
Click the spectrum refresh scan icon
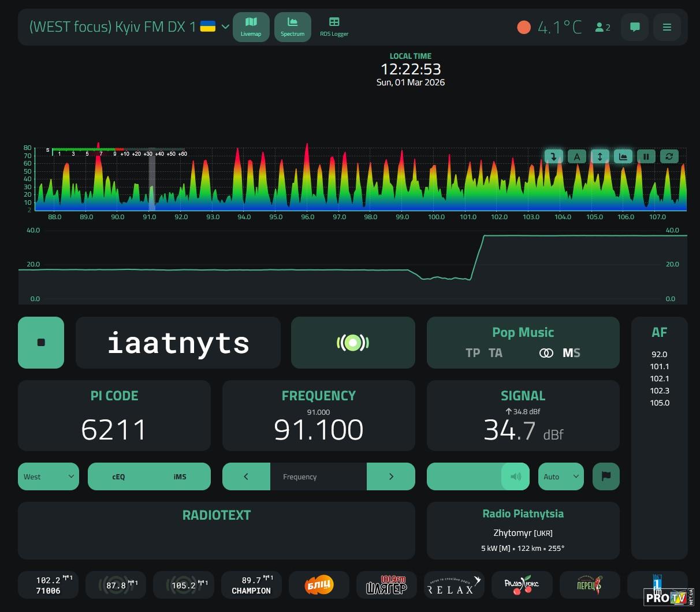tap(669, 156)
